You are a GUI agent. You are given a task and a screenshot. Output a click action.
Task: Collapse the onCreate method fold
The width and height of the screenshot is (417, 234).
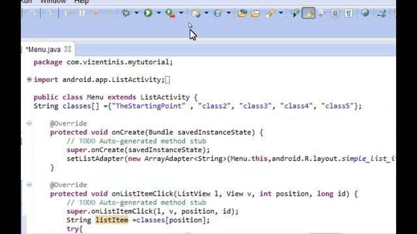tap(29, 123)
